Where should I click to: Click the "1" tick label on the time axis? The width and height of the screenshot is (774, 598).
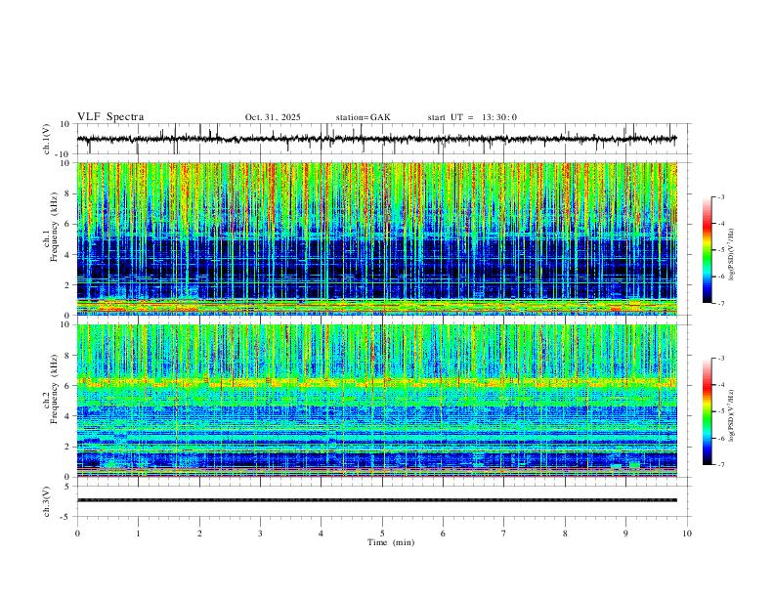138,534
